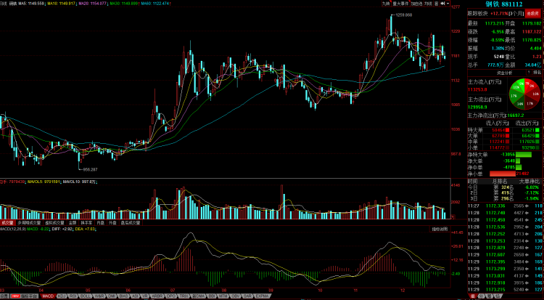544x300 pixels.
Task: Open the 排名 ranking button
Action: click(x=537, y=73)
